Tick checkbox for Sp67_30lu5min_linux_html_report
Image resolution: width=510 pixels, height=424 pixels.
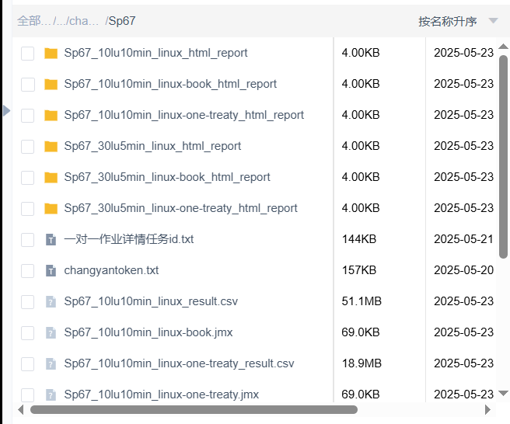pyautogui.click(x=28, y=147)
